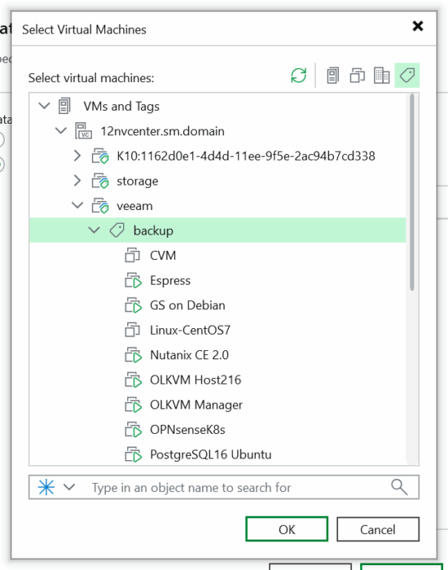
Task: Open the asterisk object type filter dropdown
Action: click(x=56, y=487)
